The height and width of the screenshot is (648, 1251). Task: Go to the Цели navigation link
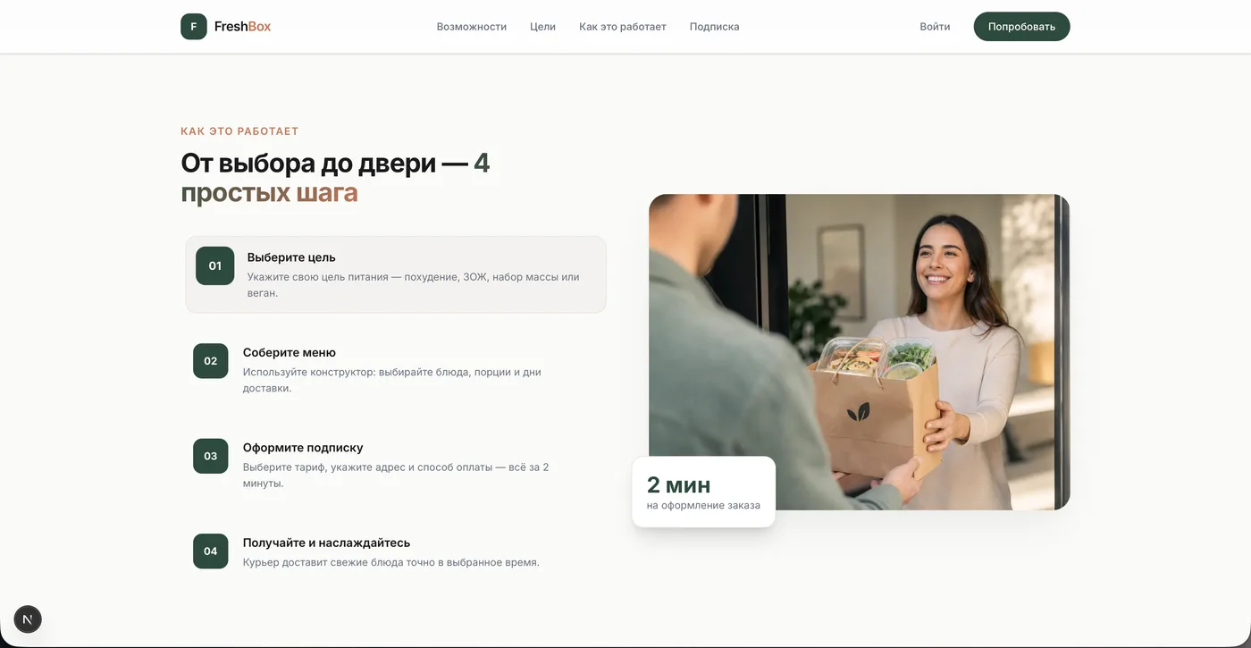pos(542,27)
